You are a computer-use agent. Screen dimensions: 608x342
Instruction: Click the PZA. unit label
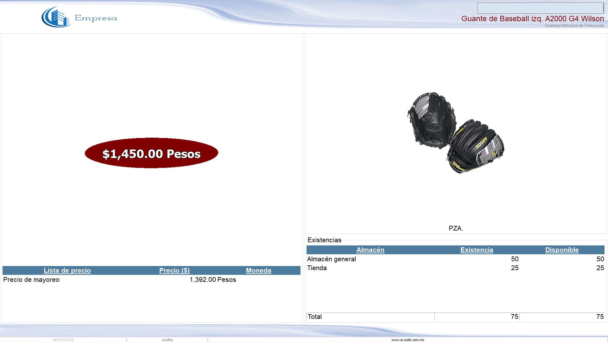click(456, 228)
